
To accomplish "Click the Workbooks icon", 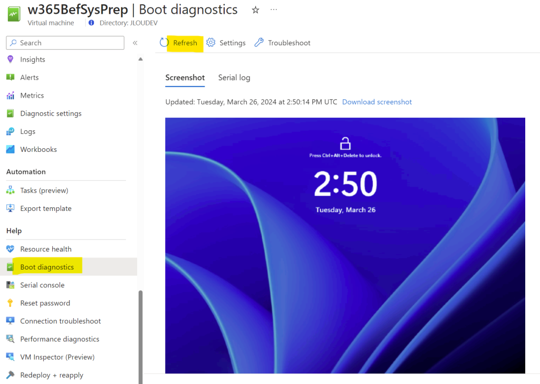I will click(x=11, y=149).
